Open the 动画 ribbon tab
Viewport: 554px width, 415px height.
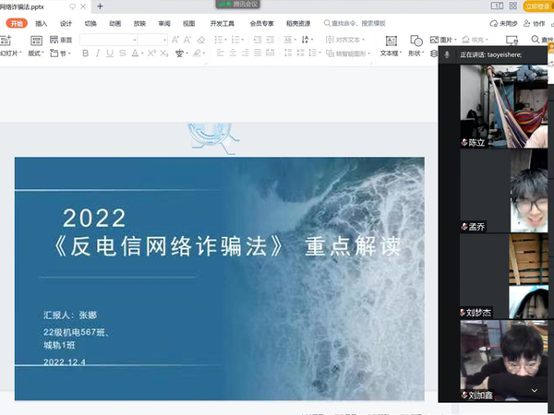pos(114,23)
